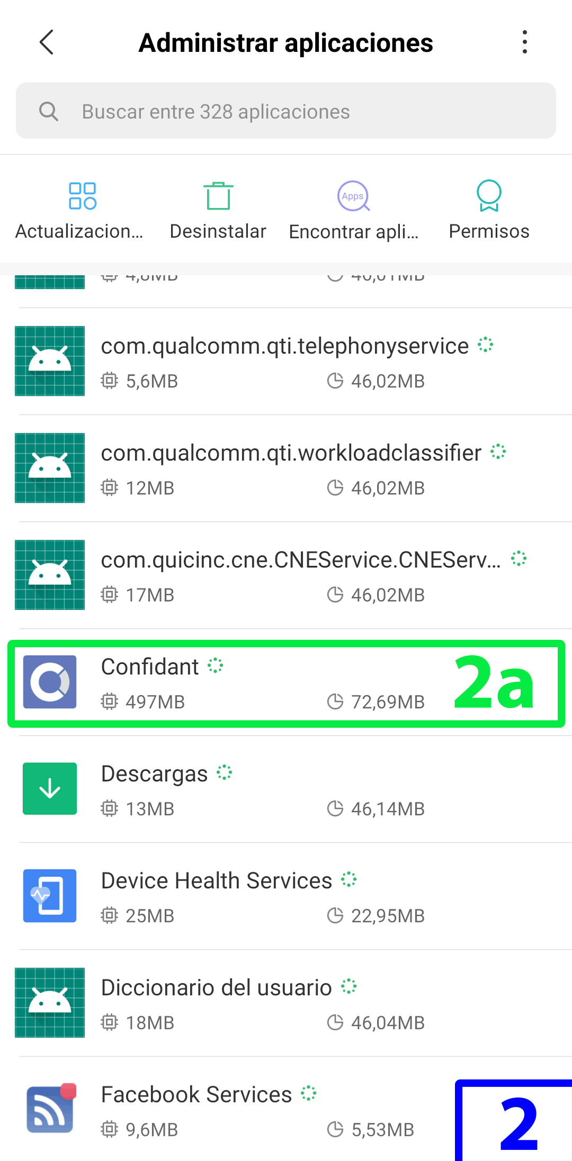Select the Desinstalar label
This screenshot has height=1161, width=572.
pyautogui.click(x=218, y=231)
